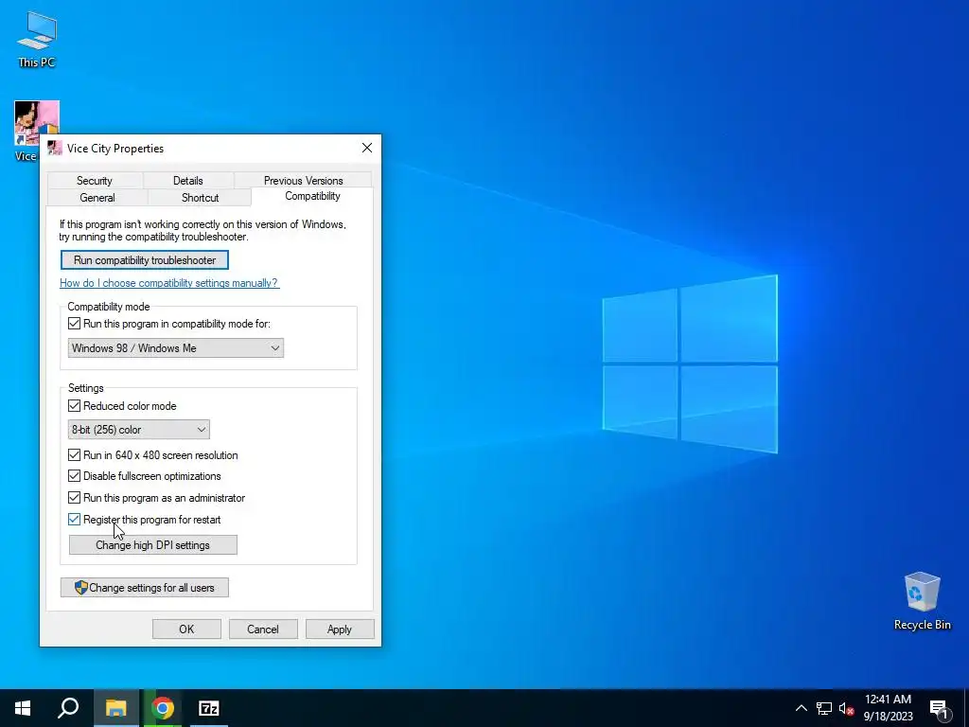Switch to the General tab
Screen dimensions: 969x727
(x=97, y=198)
